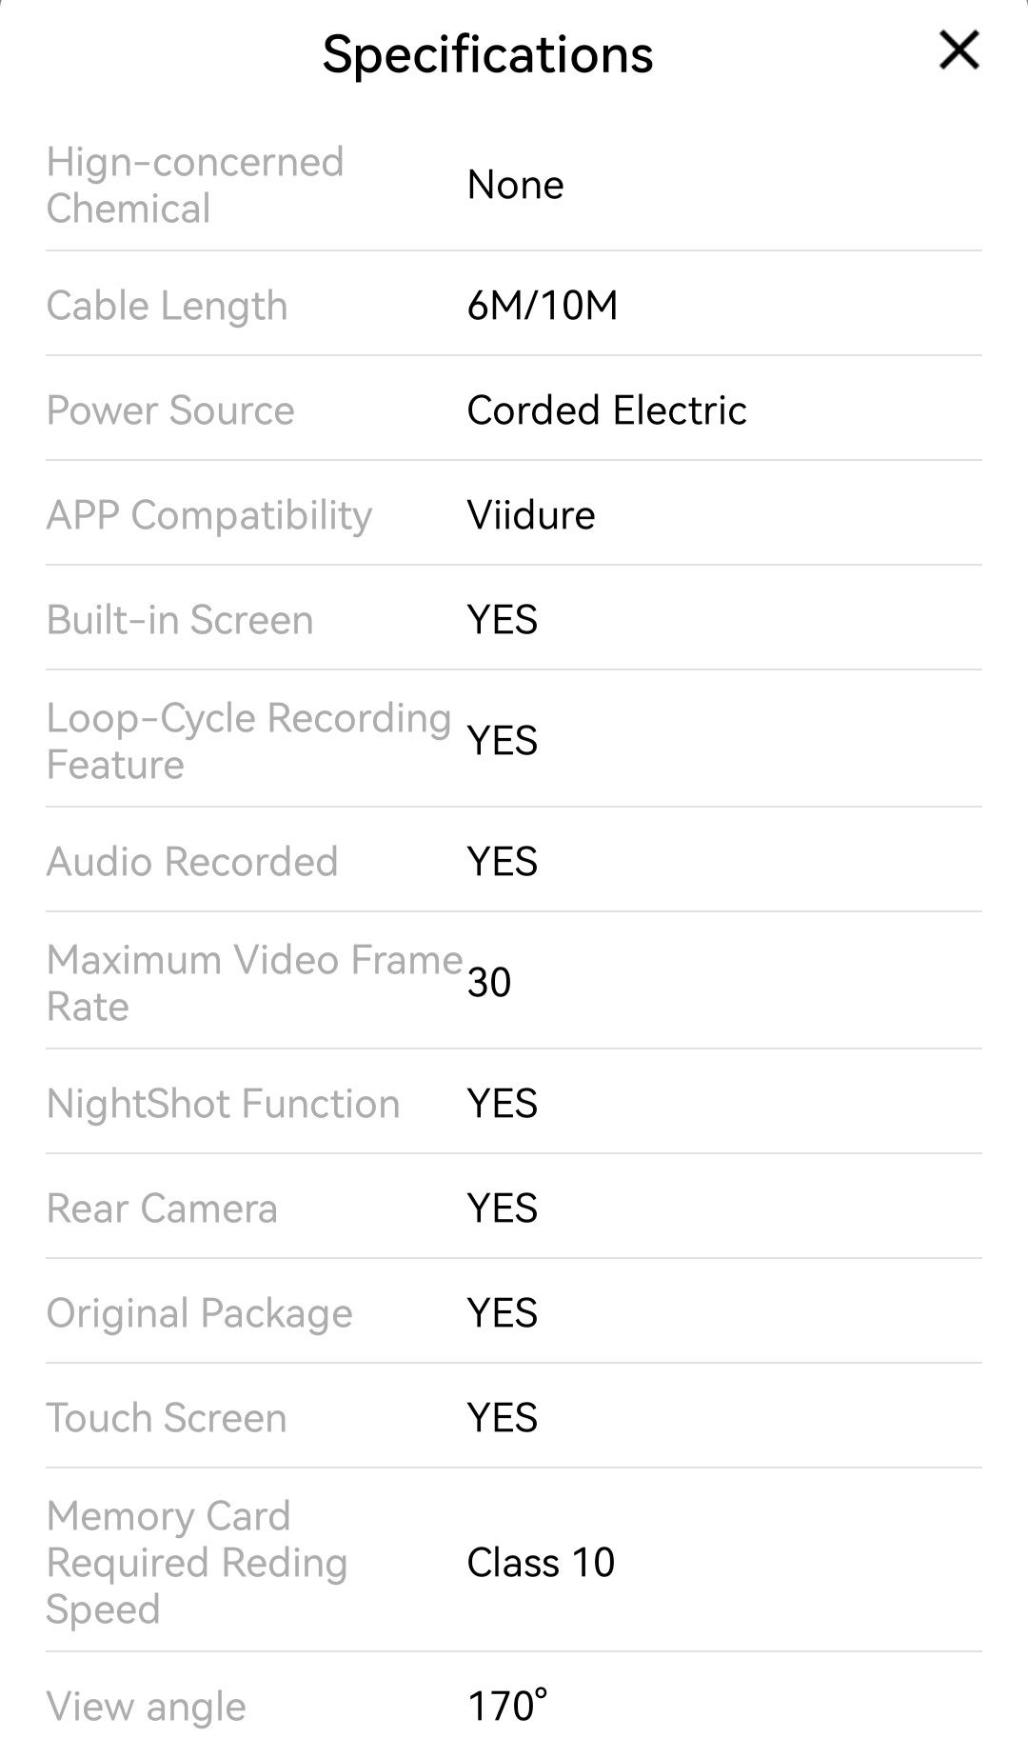Tap the Hign-concerned Chemical label

pos(195,185)
